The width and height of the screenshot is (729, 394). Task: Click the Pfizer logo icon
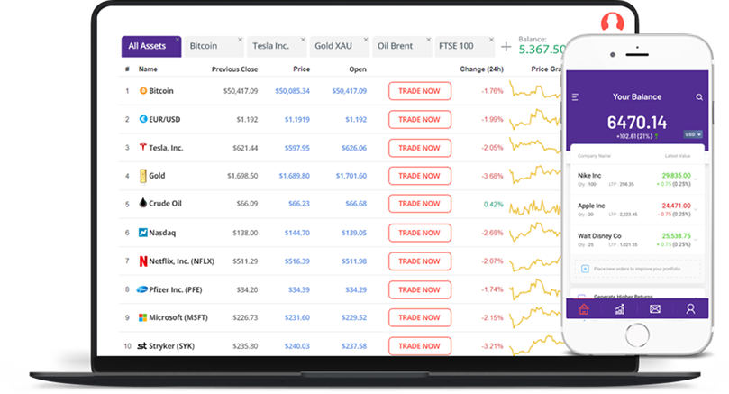[x=141, y=289]
